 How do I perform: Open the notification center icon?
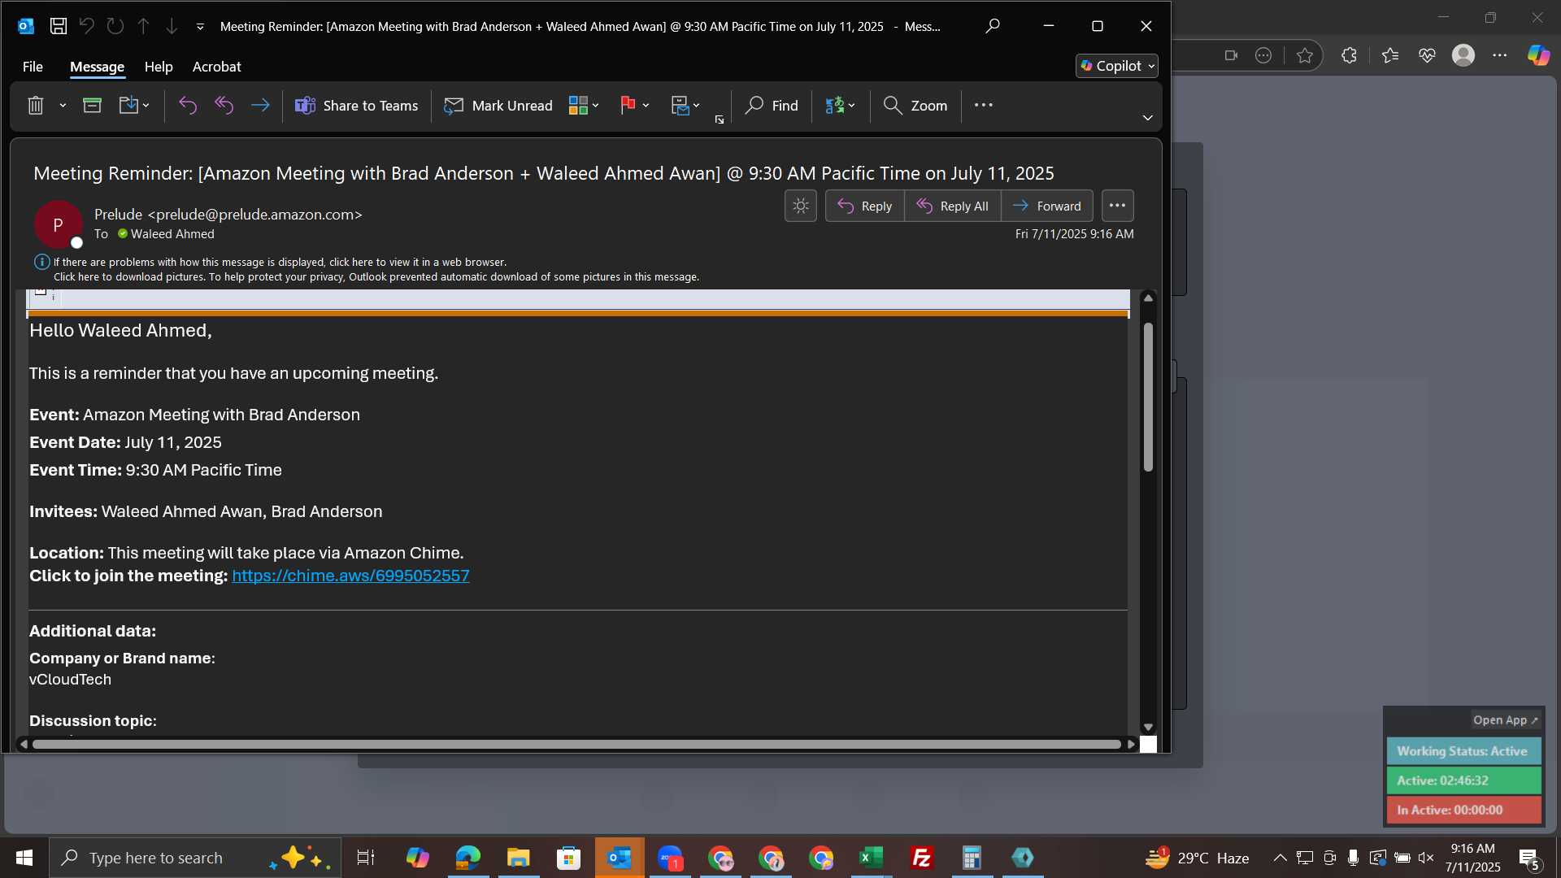[x=1528, y=858]
